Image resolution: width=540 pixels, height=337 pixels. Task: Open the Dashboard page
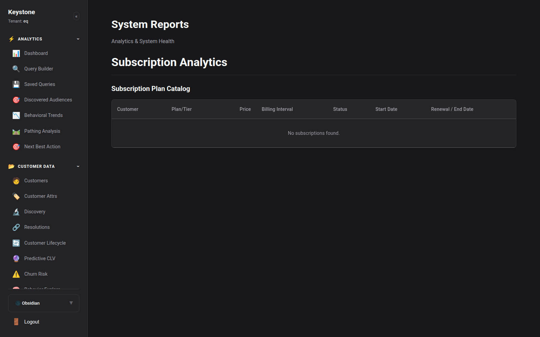36,53
